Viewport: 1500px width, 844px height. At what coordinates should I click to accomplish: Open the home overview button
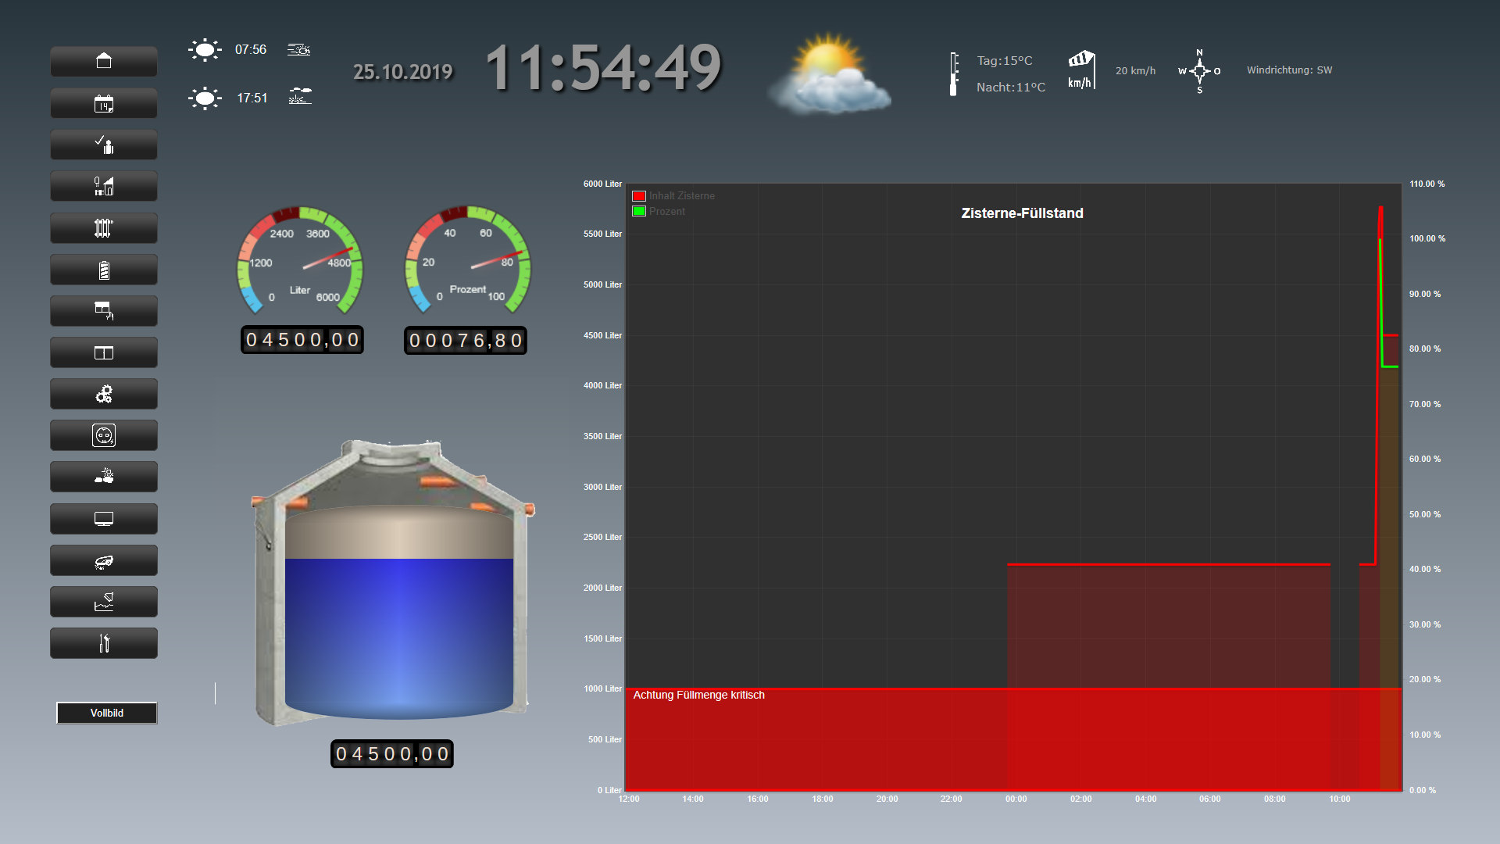point(104,61)
